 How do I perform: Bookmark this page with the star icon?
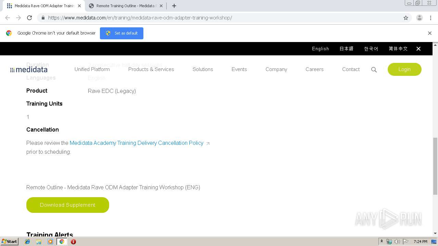tap(406, 18)
